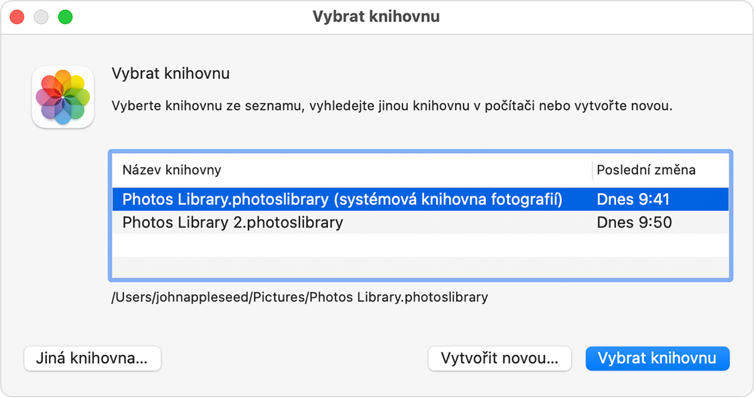Click the instruction text about choosing a library
754x398 pixels.
391,106
